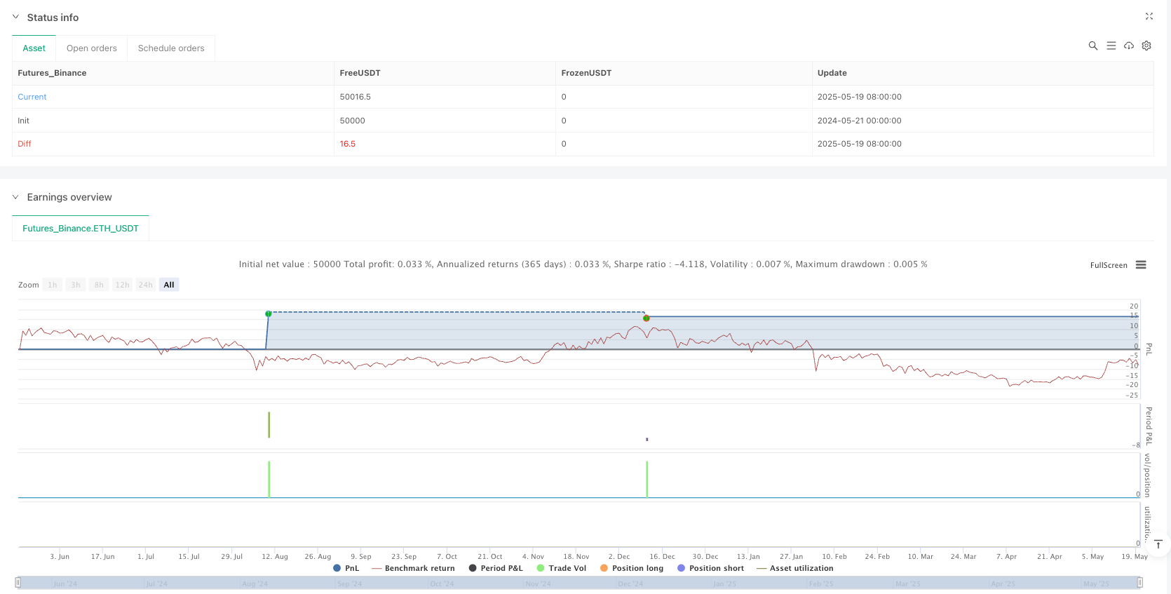Open the chart hamburger menu next to FullScreen
The width and height of the screenshot is (1171, 594).
1141,265
